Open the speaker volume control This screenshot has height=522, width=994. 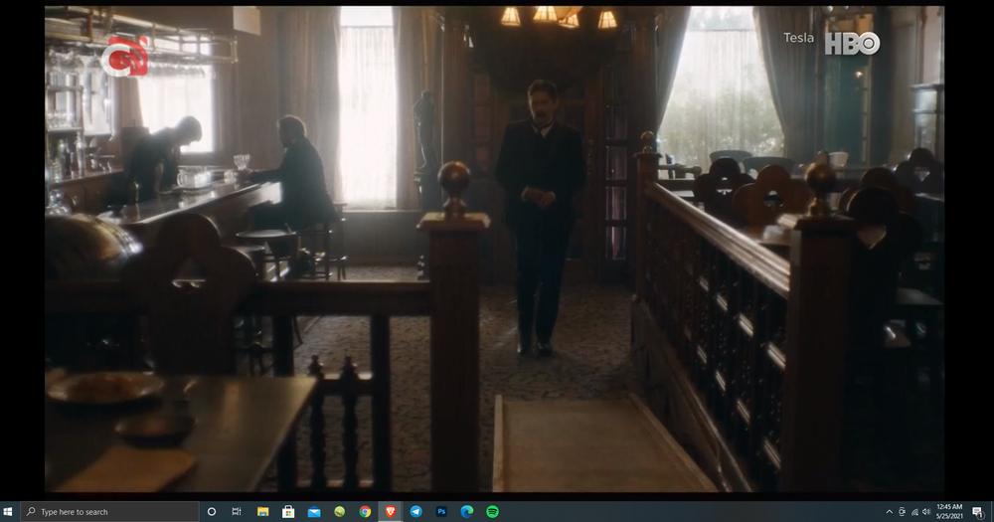926,511
